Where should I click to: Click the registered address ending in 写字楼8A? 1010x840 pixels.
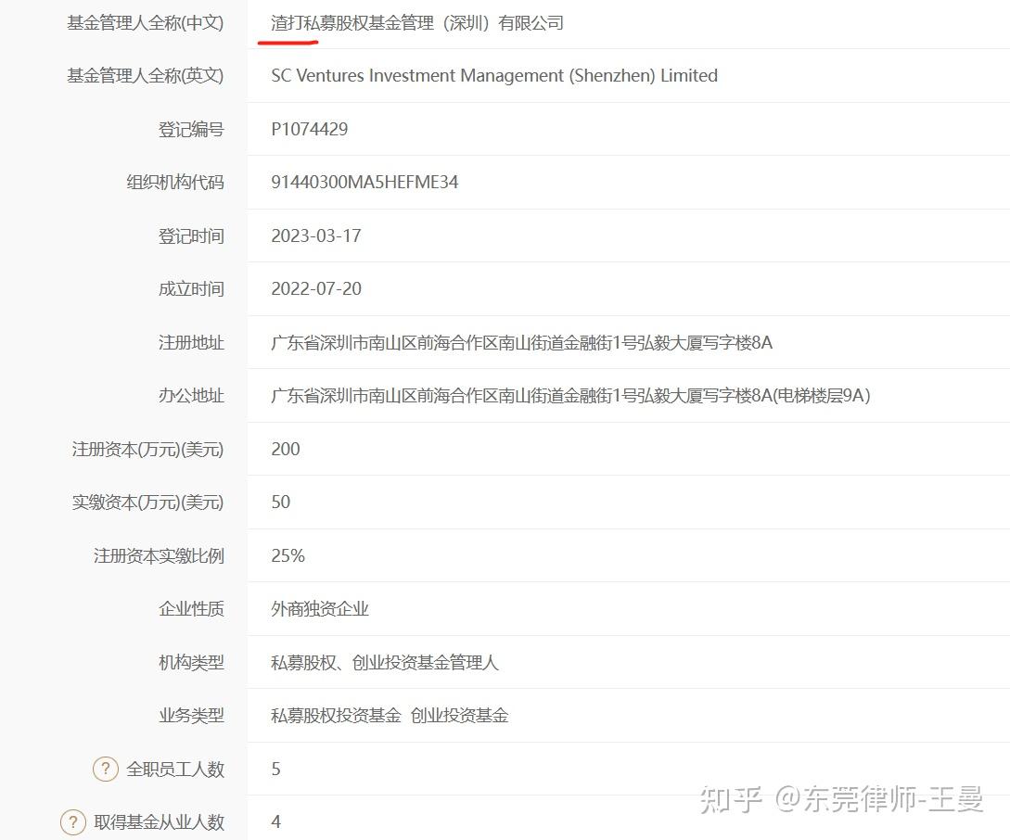(522, 342)
